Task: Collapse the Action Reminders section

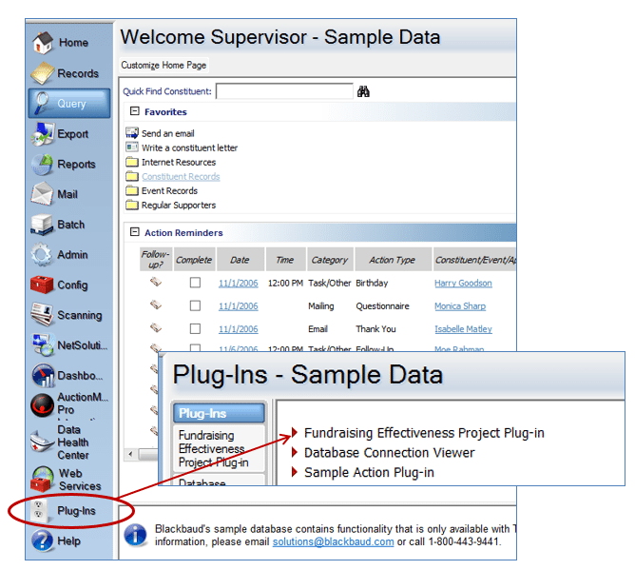Action: [134, 232]
